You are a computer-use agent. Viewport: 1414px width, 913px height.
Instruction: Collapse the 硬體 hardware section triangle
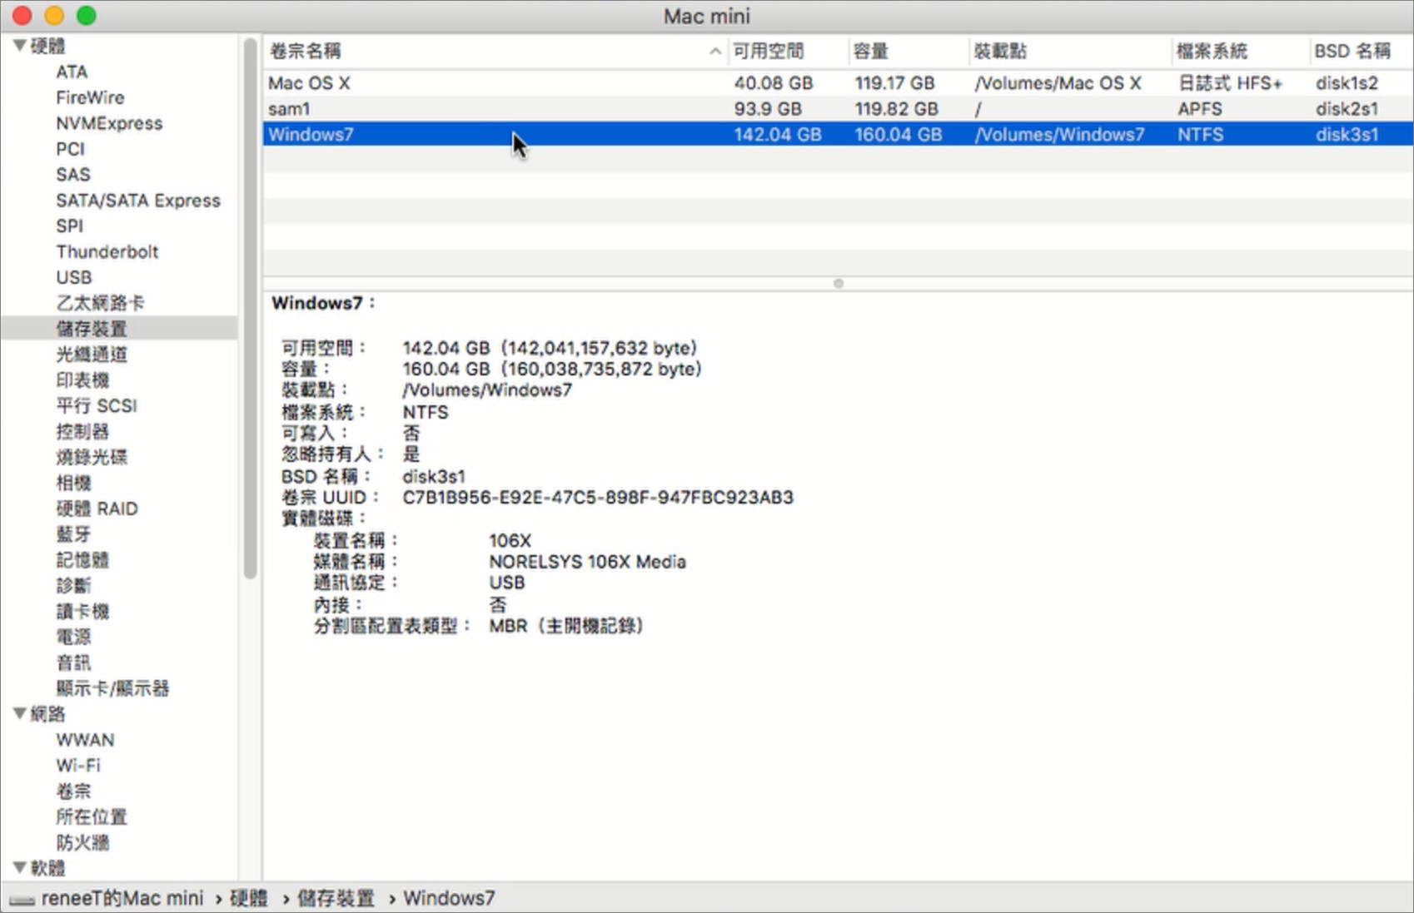(x=19, y=47)
